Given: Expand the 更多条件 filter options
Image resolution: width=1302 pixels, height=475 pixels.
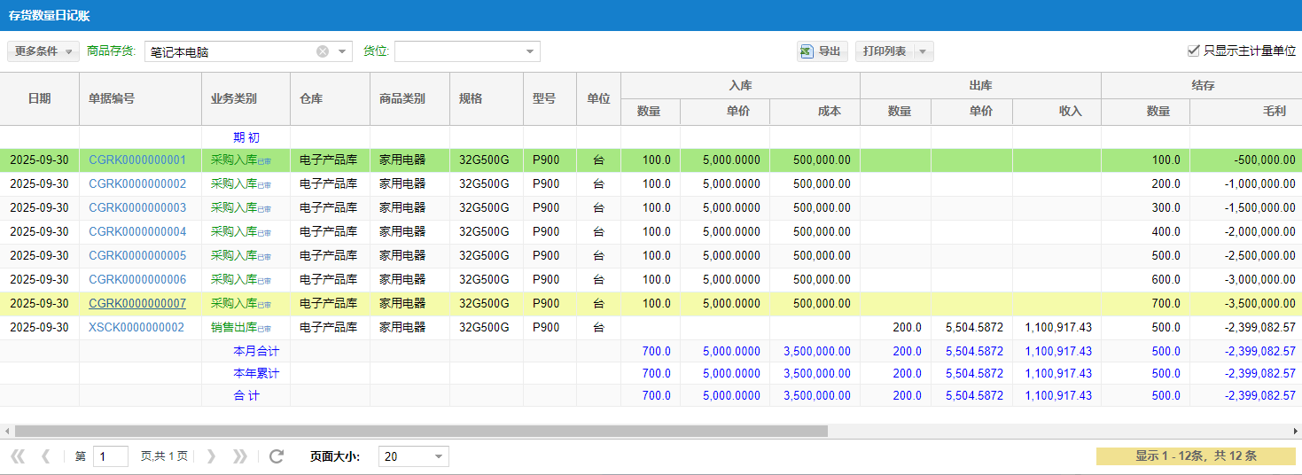Looking at the screenshot, I should [43, 51].
